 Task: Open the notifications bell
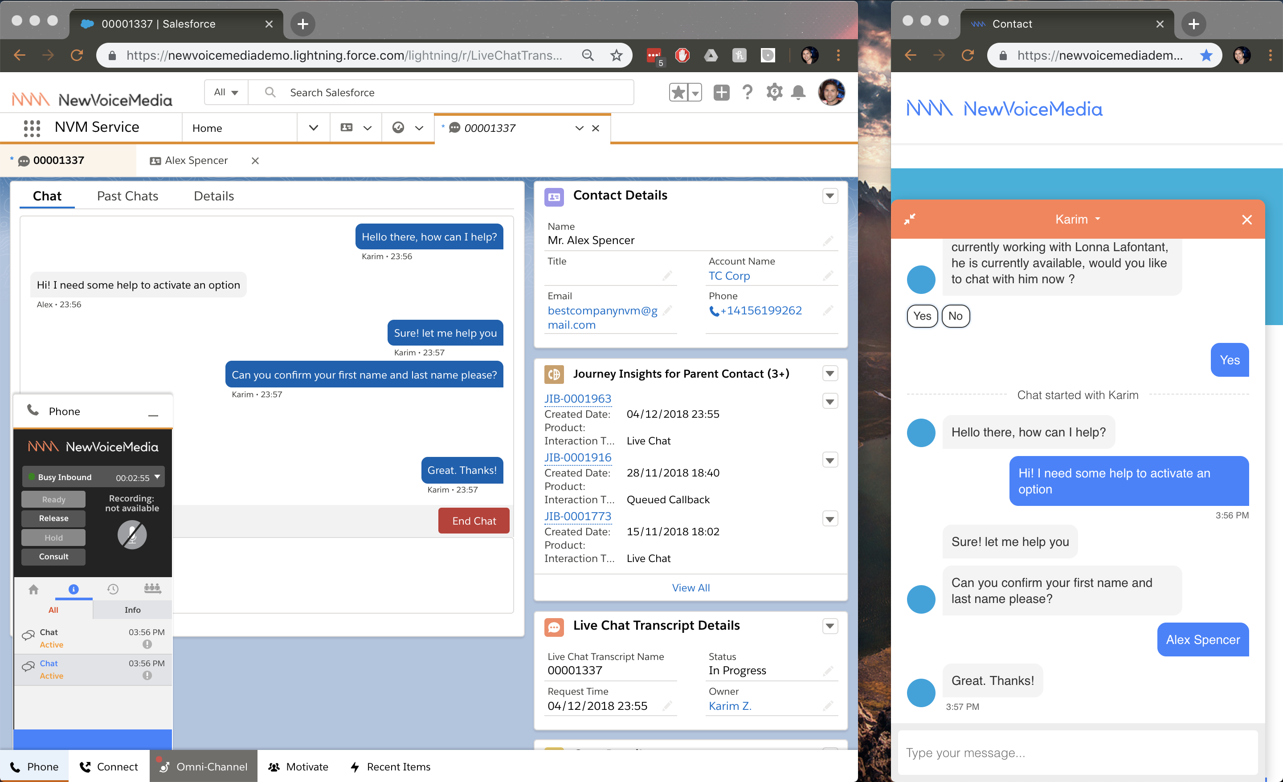click(x=798, y=93)
